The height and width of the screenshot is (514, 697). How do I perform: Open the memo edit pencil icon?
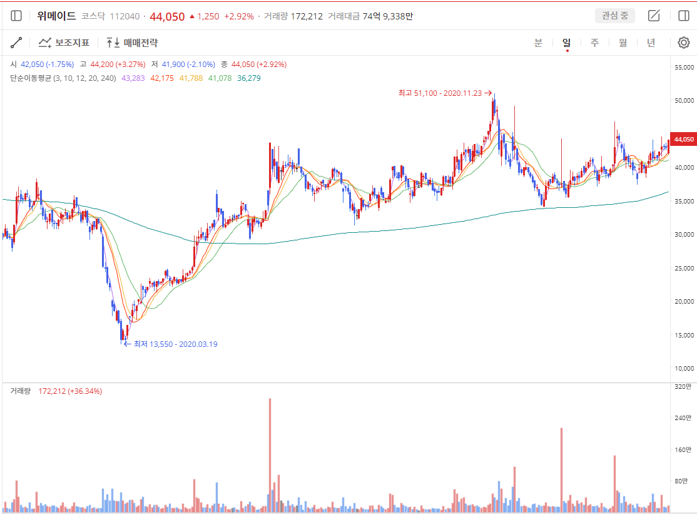(654, 16)
